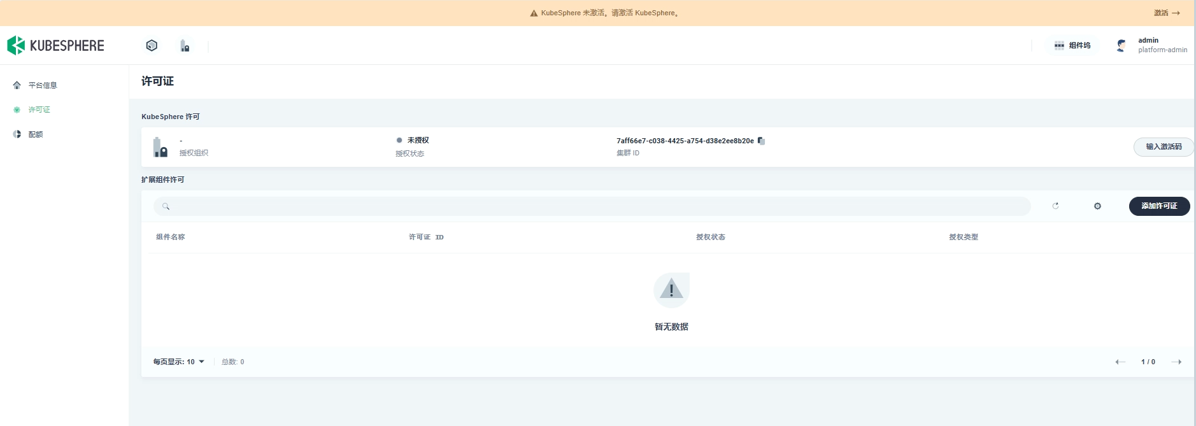
Task: Open the 平台信息 menu item
Action: point(43,85)
